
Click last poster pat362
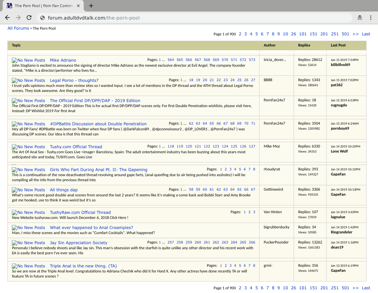pyautogui.click(x=336, y=85)
